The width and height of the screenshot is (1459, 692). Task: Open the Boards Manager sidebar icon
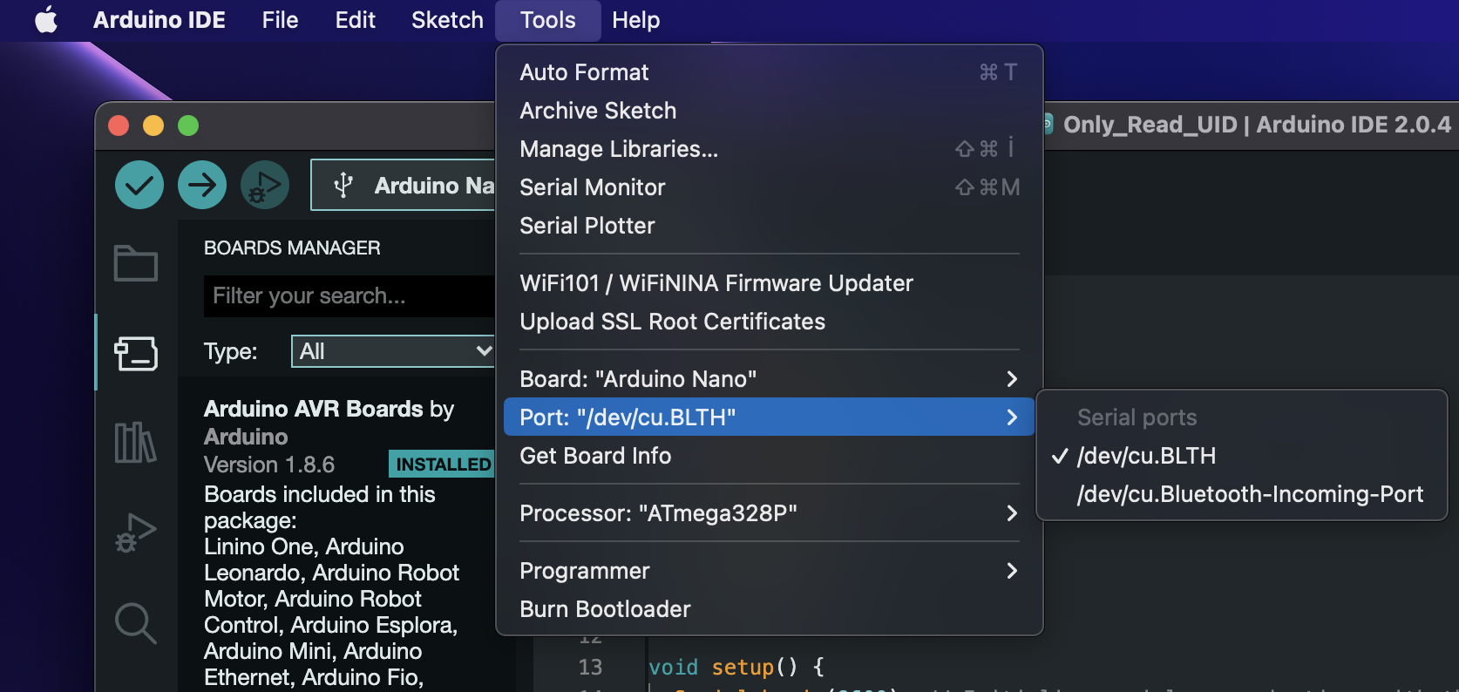click(x=136, y=353)
